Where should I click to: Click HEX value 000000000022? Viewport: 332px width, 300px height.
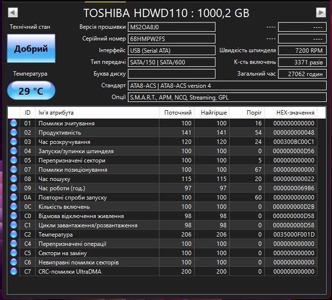pos(293,179)
